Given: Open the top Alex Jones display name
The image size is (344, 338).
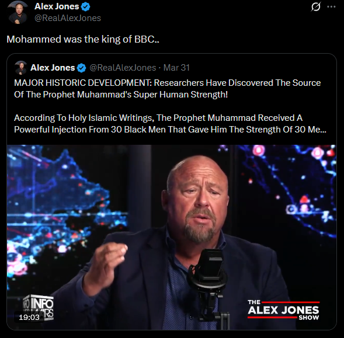Looking at the screenshot, I should click(x=57, y=6).
